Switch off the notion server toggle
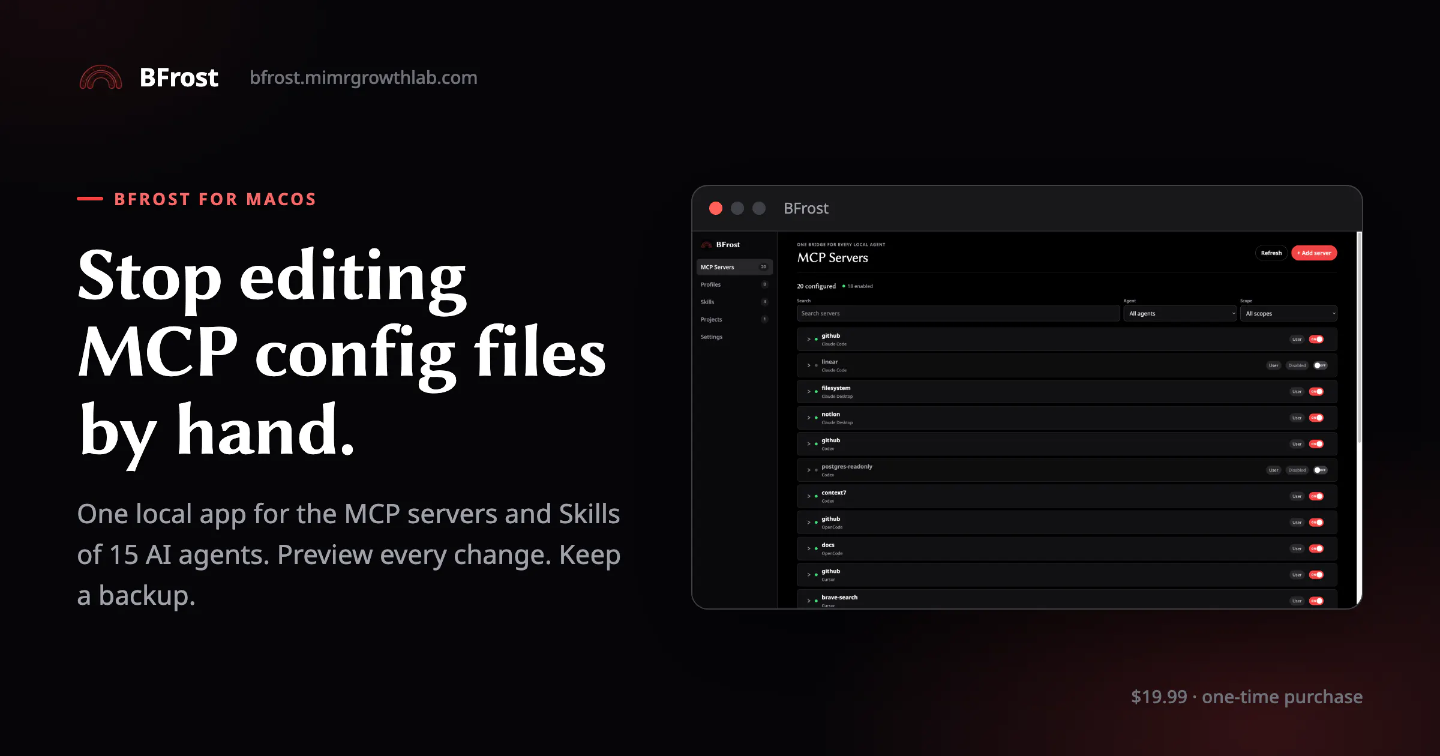This screenshot has height=756, width=1440. click(x=1316, y=418)
